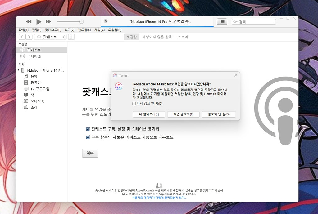Viewport: 318px width, 214px height.
Task: Click the iTunes logo in dialog title bar
Action: [x=115, y=75]
